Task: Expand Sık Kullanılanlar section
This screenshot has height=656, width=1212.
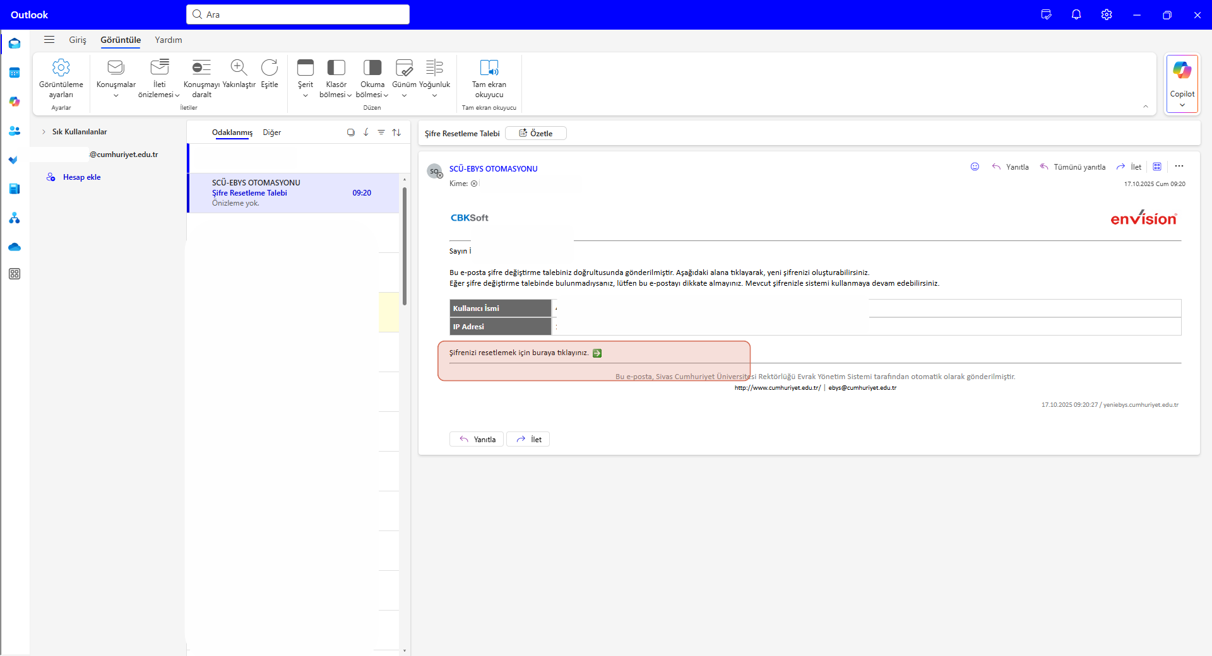Action: (43, 131)
